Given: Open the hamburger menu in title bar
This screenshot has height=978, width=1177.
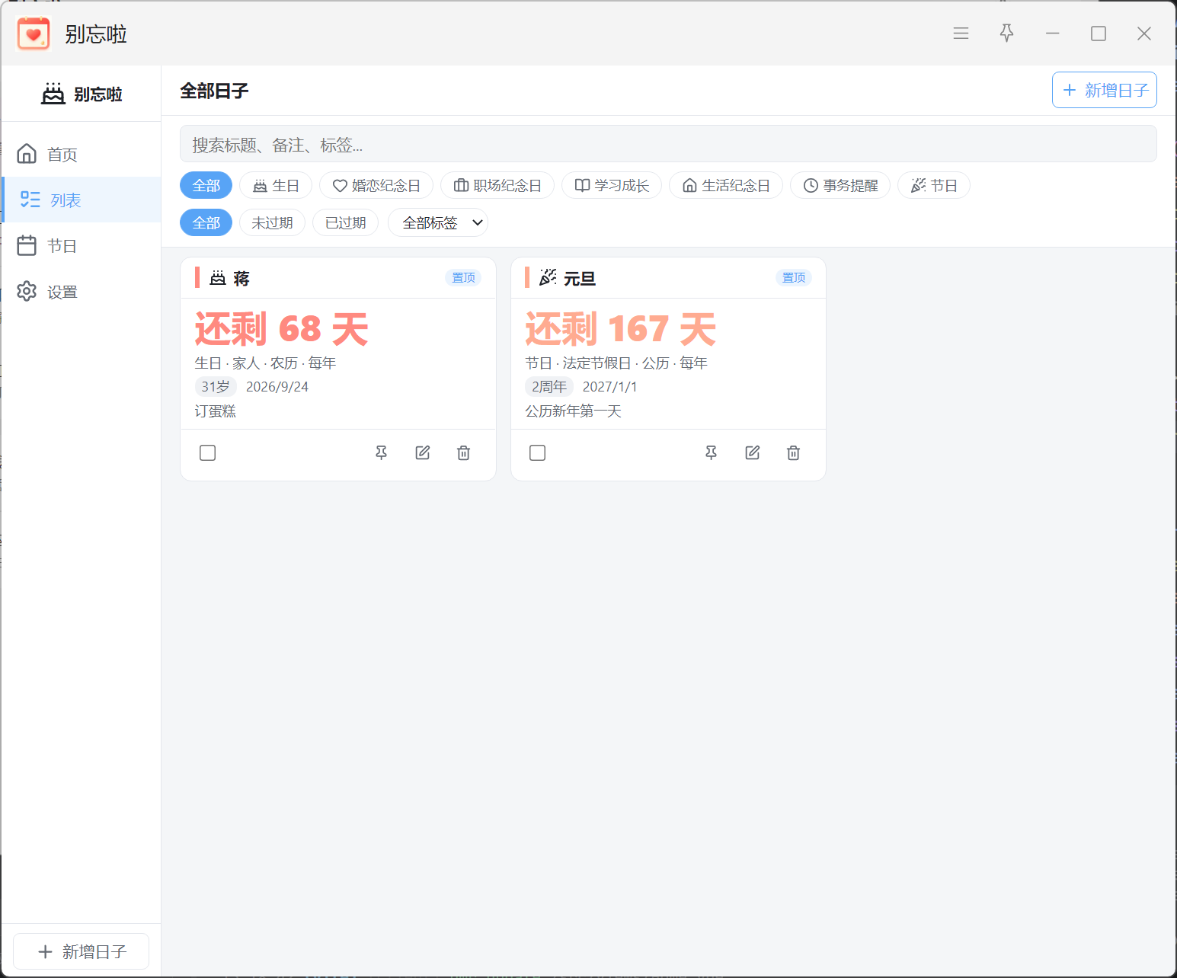Looking at the screenshot, I should (961, 33).
